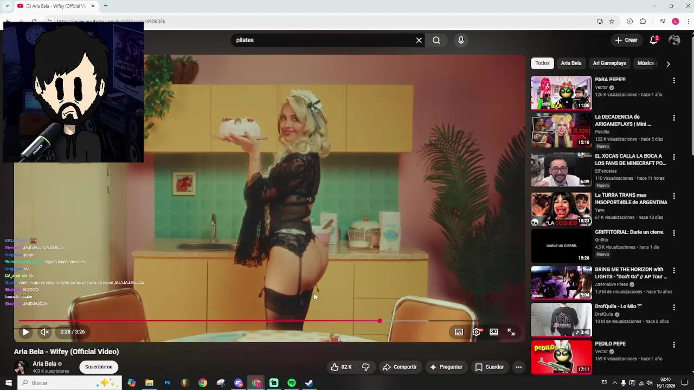Open Photoshop from the taskbar
This screenshot has width=694, height=390.
pyautogui.click(x=167, y=383)
